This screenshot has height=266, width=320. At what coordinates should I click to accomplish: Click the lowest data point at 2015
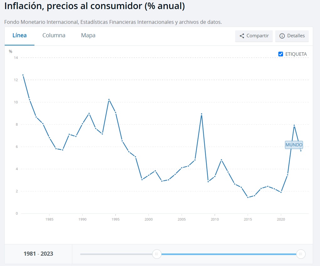pos(248,197)
